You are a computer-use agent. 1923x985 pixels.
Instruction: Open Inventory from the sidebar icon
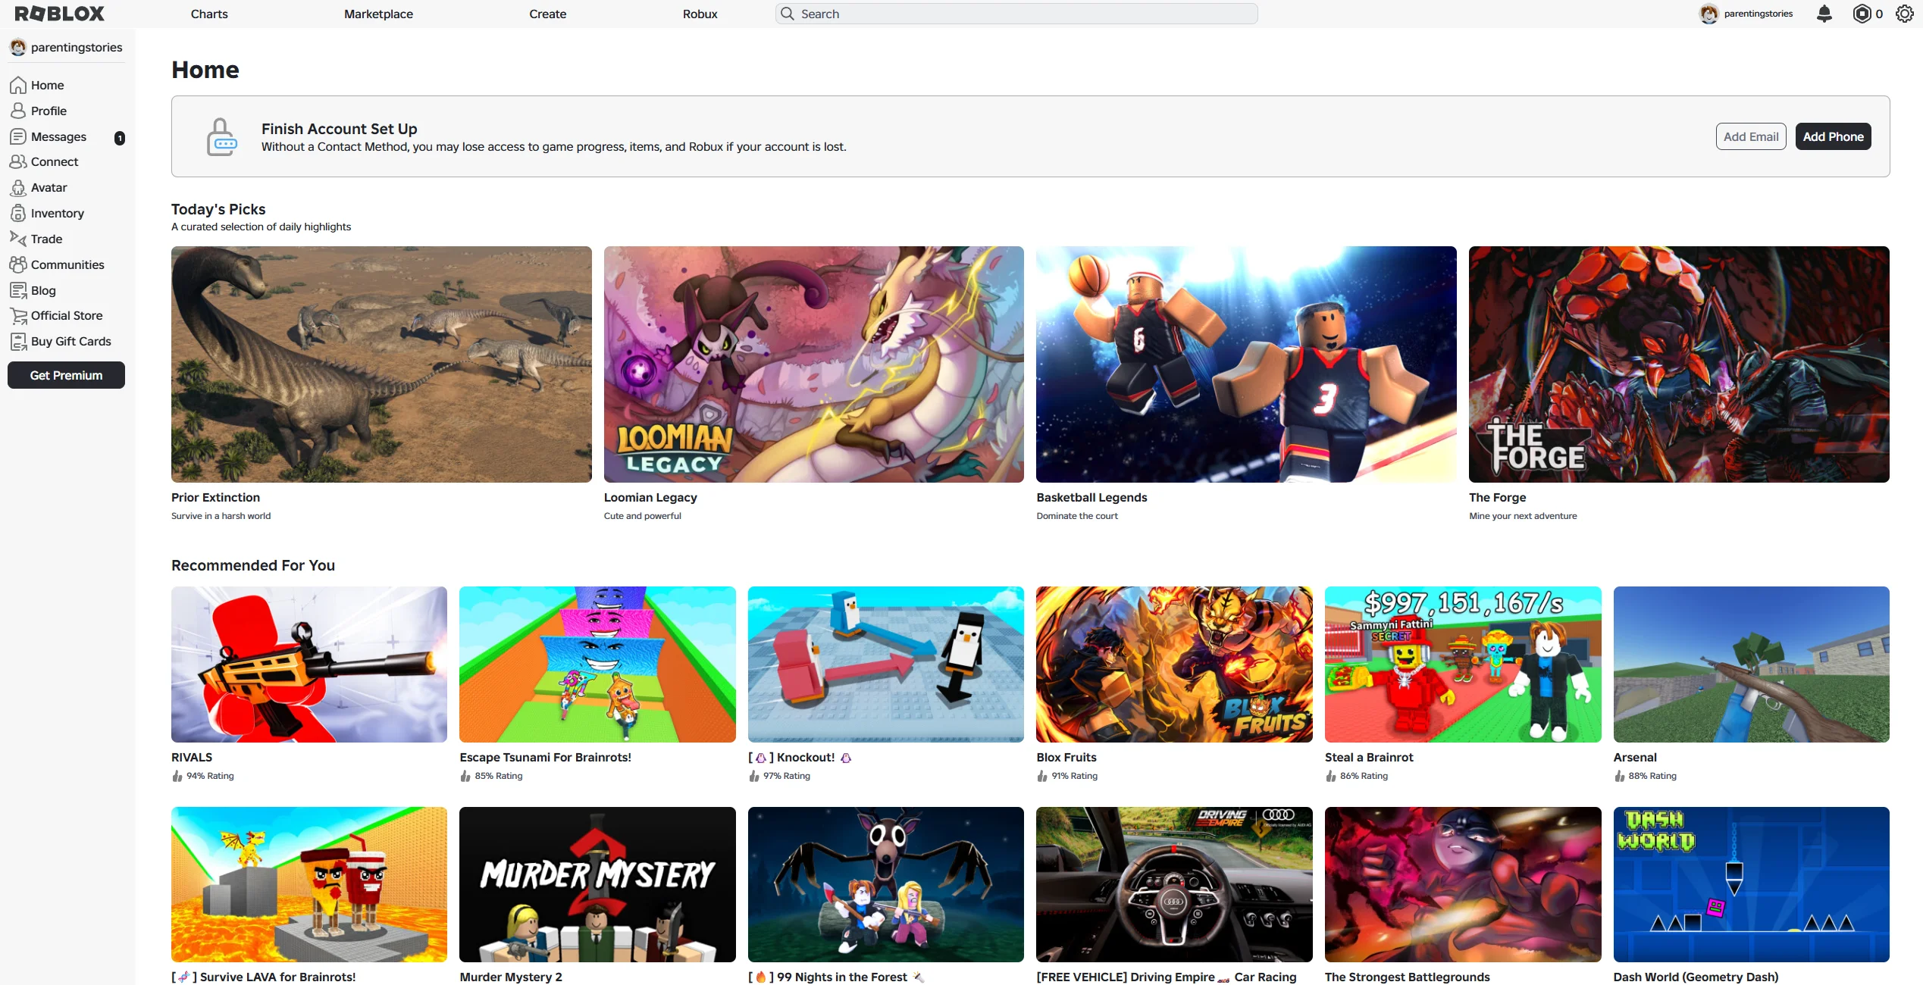coord(18,213)
